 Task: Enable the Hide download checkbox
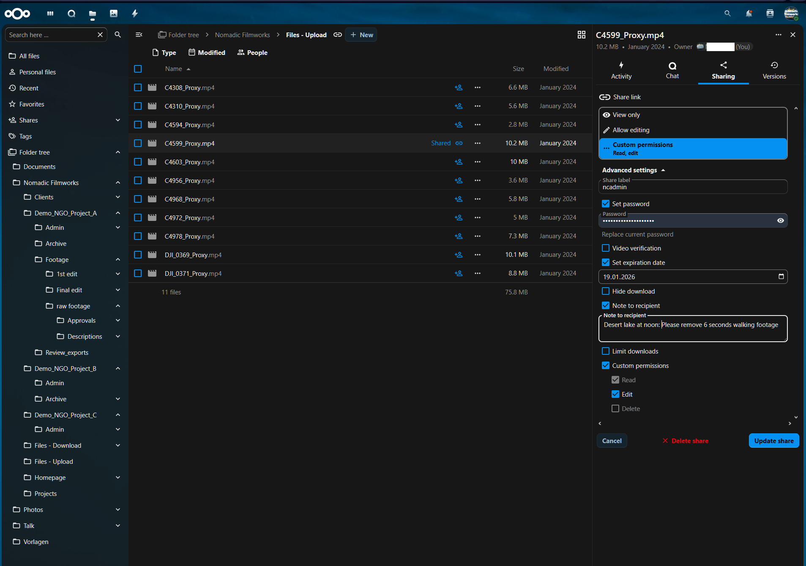click(x=606, y=291)
